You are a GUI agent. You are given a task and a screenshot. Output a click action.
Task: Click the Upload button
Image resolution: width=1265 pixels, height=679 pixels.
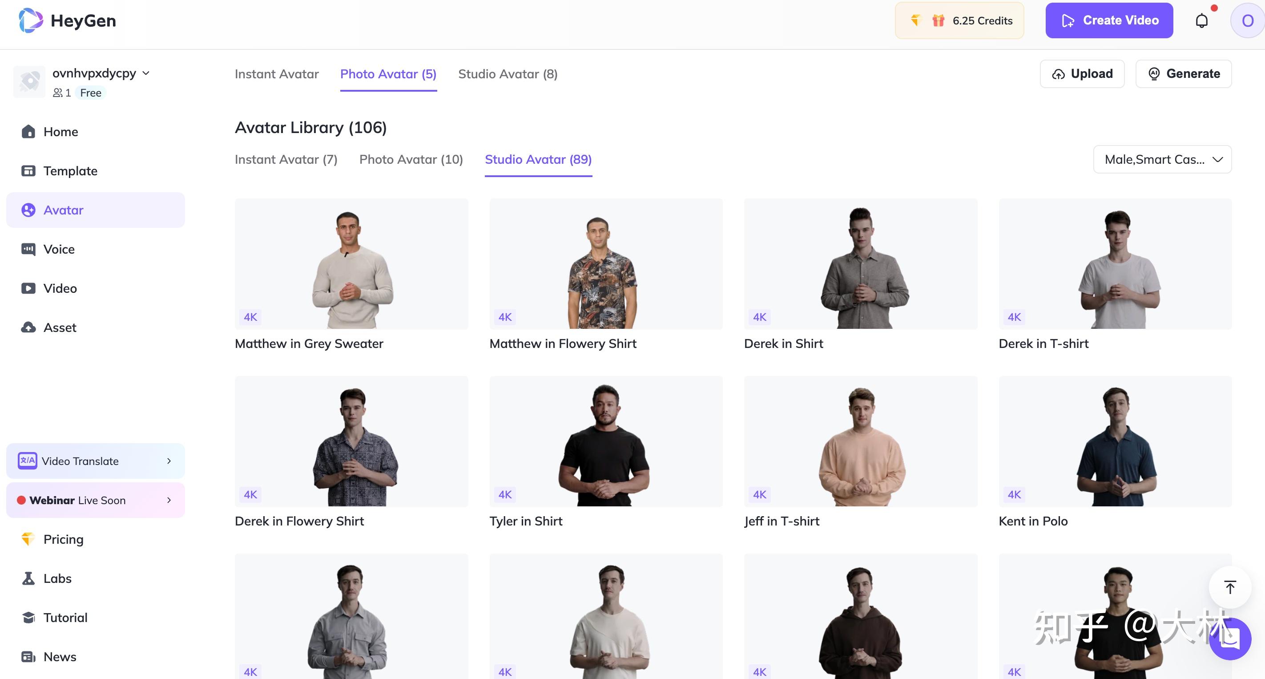click(1082, 74)
